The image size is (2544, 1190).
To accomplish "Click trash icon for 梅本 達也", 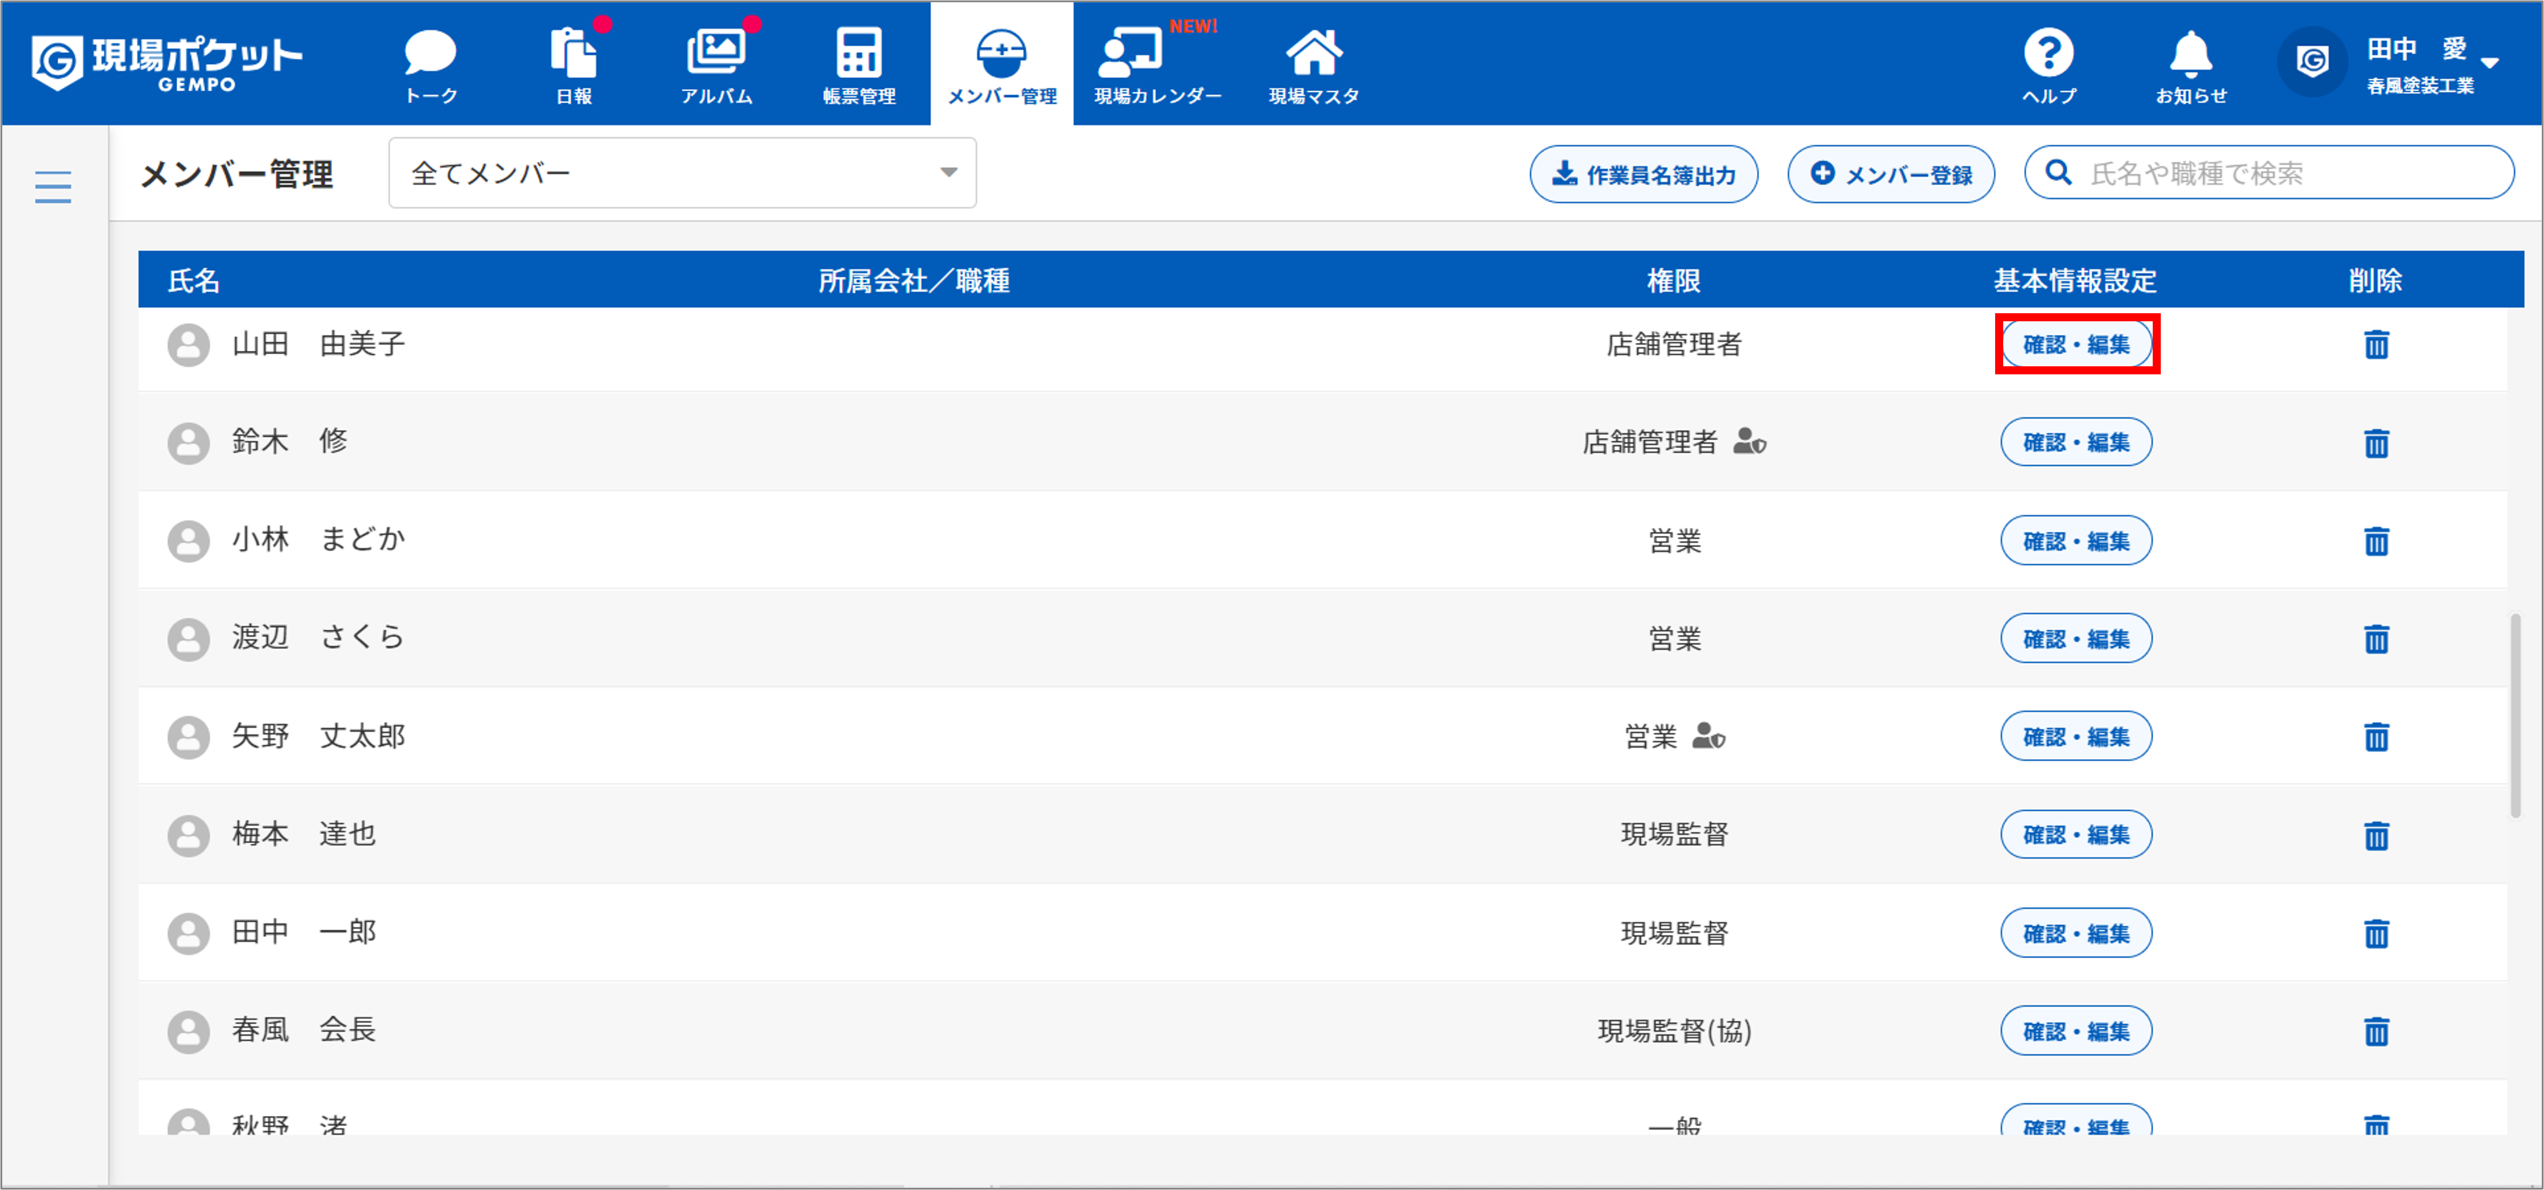I will 2376,835.
